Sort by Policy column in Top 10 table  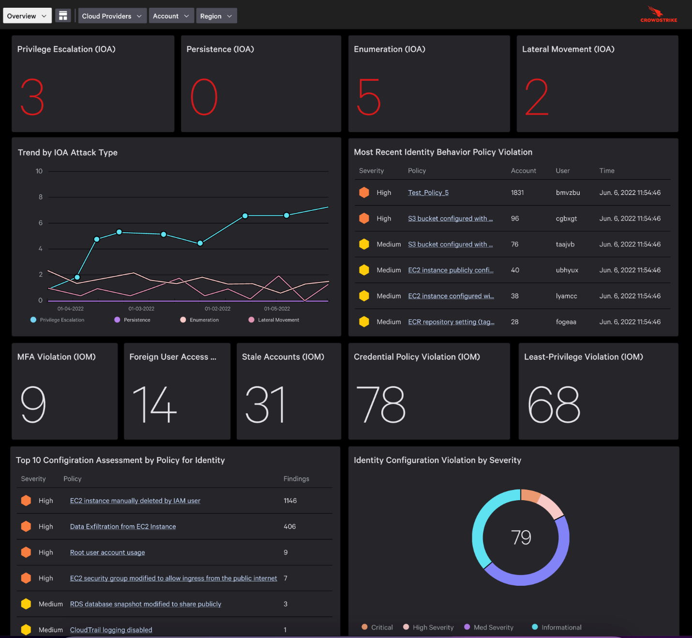click(x=73, y=479)
